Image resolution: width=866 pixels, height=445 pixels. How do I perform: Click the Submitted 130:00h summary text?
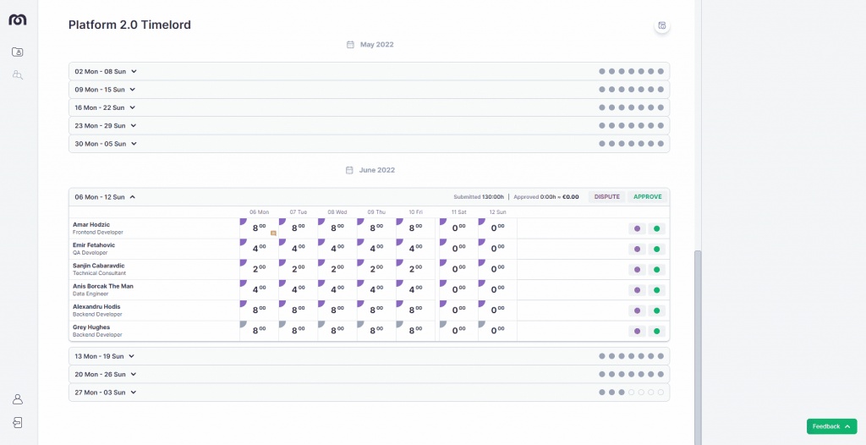click(x=479, y=197)
